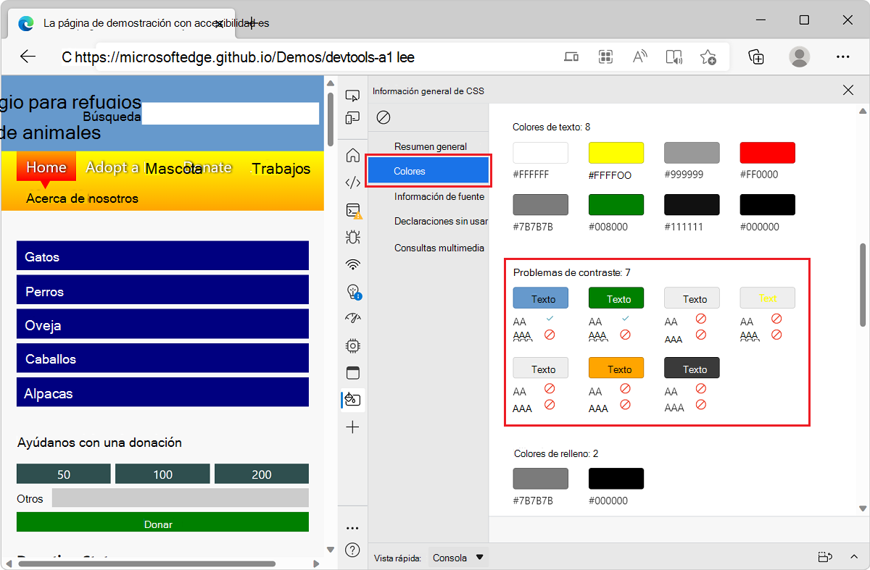This screenshot has width=870, height=570.
Task: Expand the DevTools more options ellipsis
Action: 352,527
